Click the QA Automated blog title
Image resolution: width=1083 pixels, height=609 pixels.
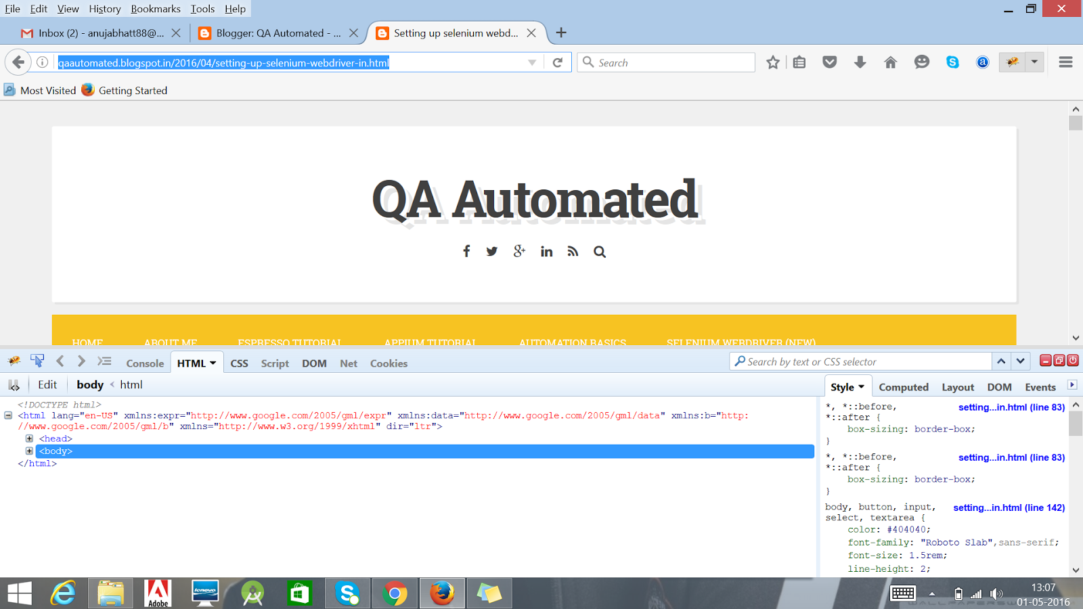[535, 200]
